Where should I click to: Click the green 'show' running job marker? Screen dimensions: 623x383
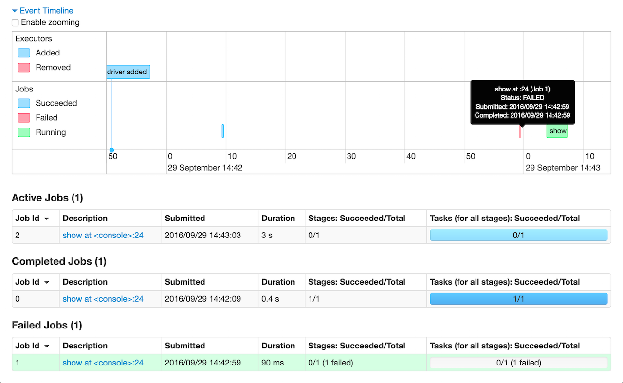557,130
